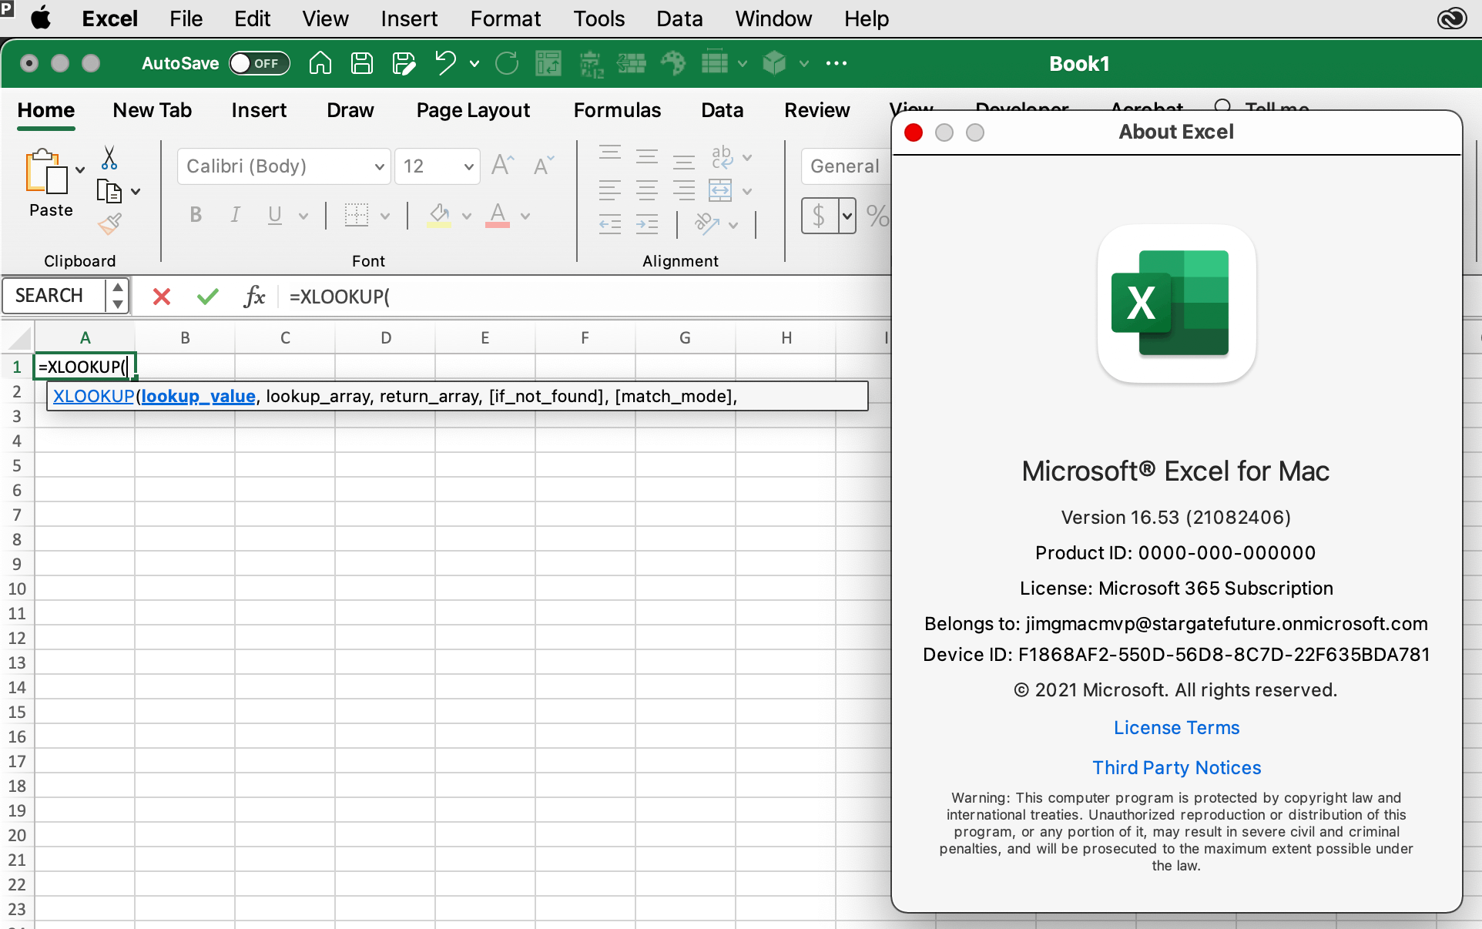Open Third Party Notices link
1482x929 pixels.
click(1176, 767)
